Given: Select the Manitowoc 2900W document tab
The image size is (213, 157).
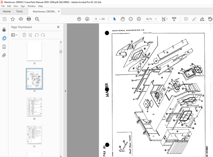Looking at the screenshot, I should point(44,12).
